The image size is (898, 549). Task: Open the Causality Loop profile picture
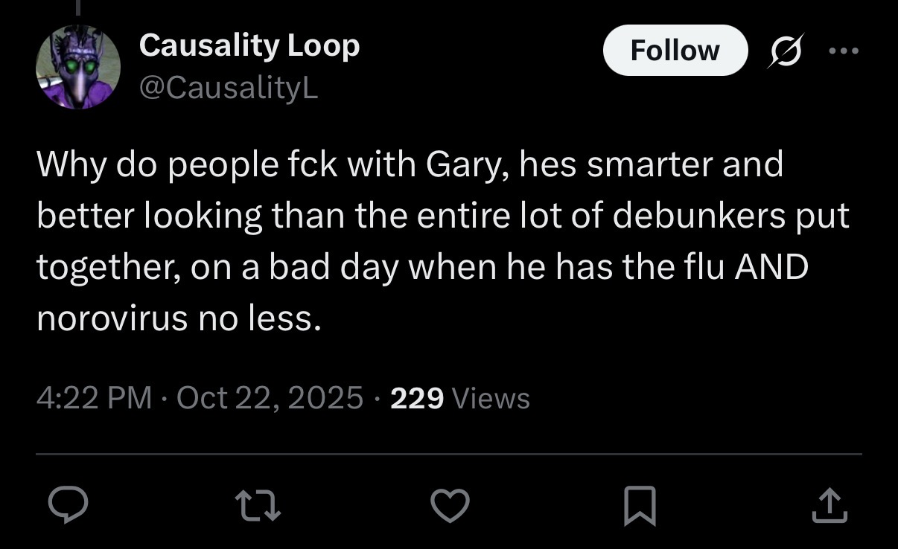tap(78, 67)
